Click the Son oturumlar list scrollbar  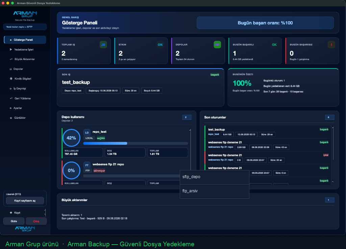click(x=333, y=143)
